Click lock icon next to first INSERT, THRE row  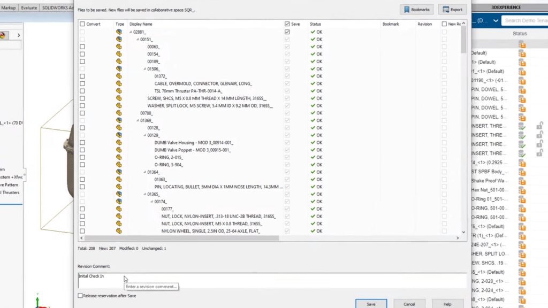[539, 126]
